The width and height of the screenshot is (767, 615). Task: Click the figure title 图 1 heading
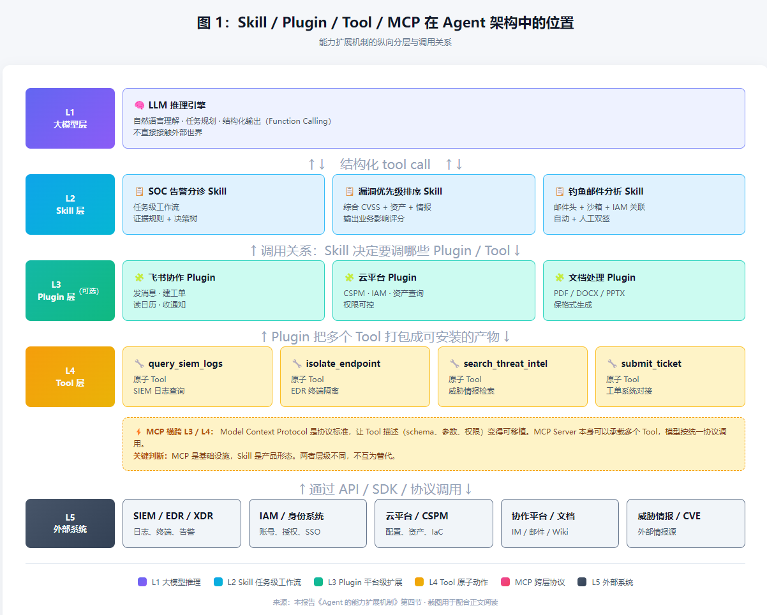click(385, 23)
